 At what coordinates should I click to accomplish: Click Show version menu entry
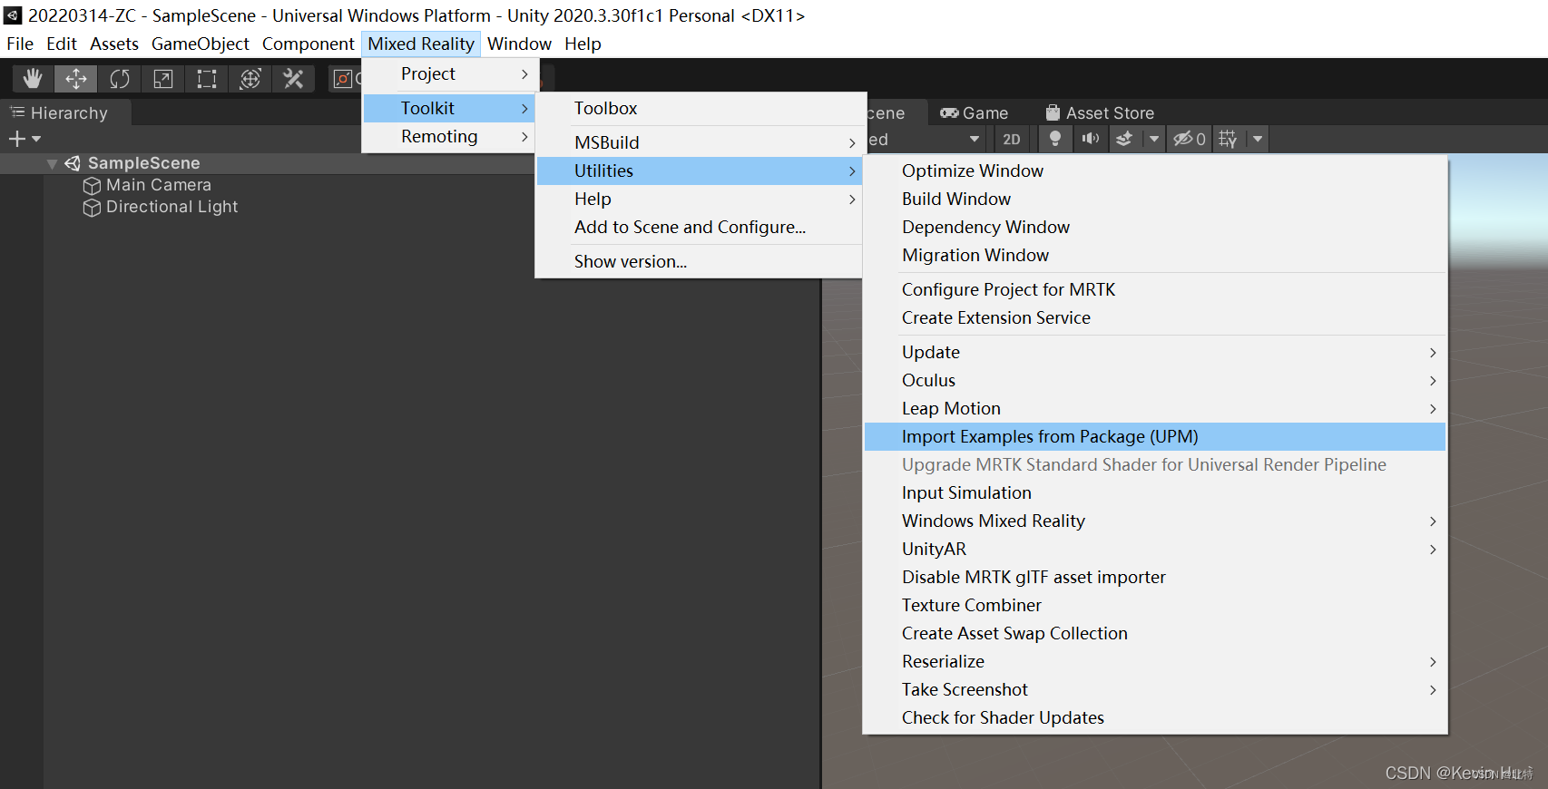(x=699, y=261)
